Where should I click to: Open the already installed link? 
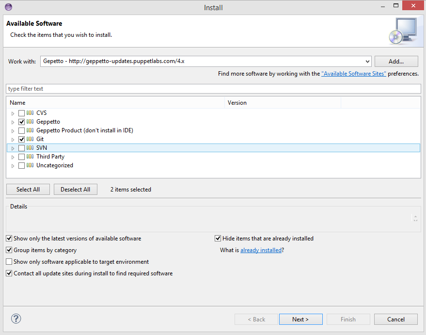[261, 250]
